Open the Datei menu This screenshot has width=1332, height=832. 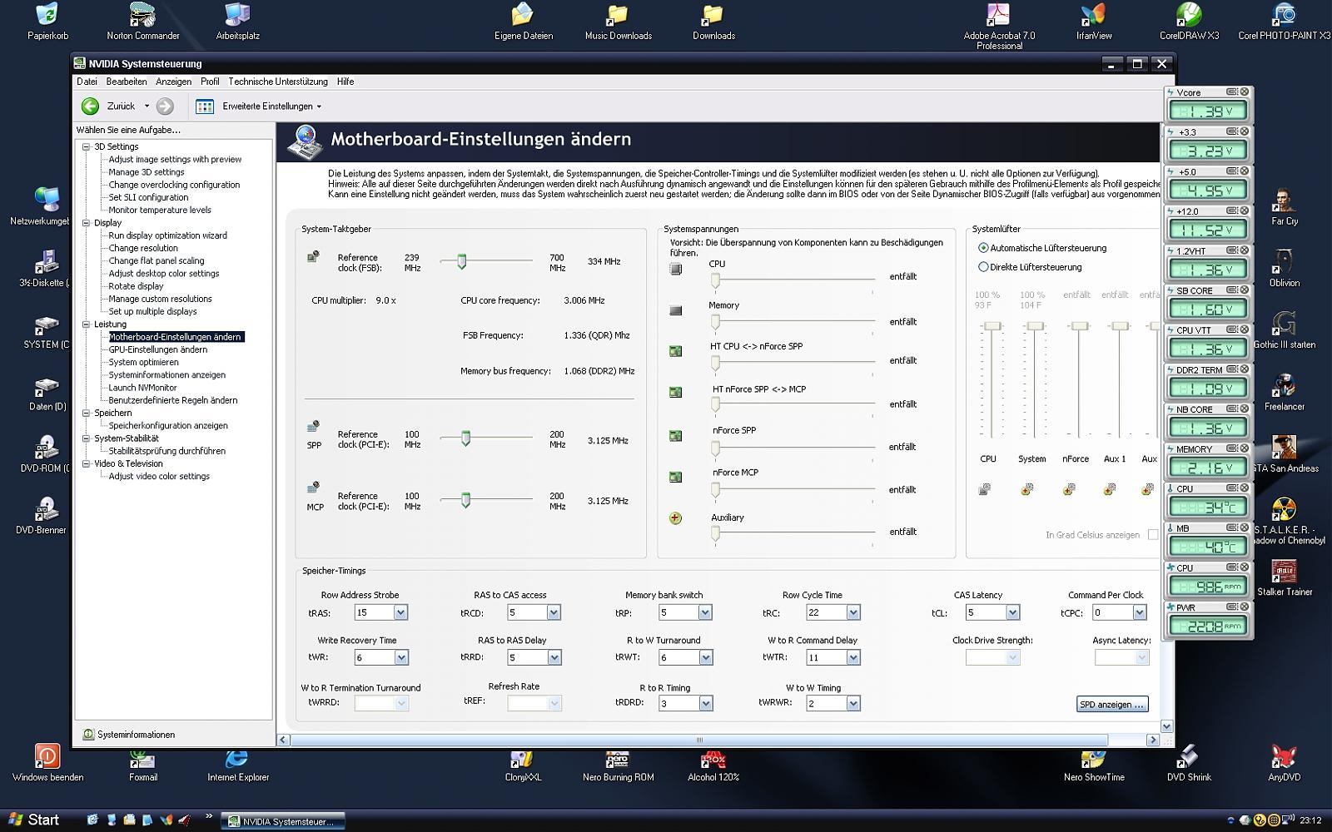tap(87, 82)
